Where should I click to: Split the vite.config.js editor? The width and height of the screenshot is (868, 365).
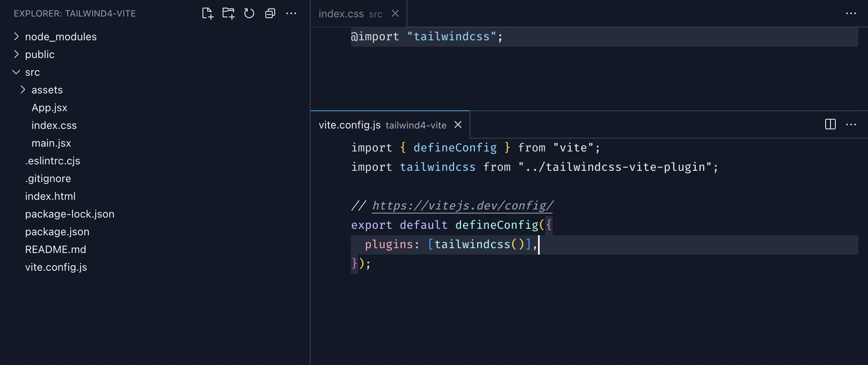click(830, 124)
